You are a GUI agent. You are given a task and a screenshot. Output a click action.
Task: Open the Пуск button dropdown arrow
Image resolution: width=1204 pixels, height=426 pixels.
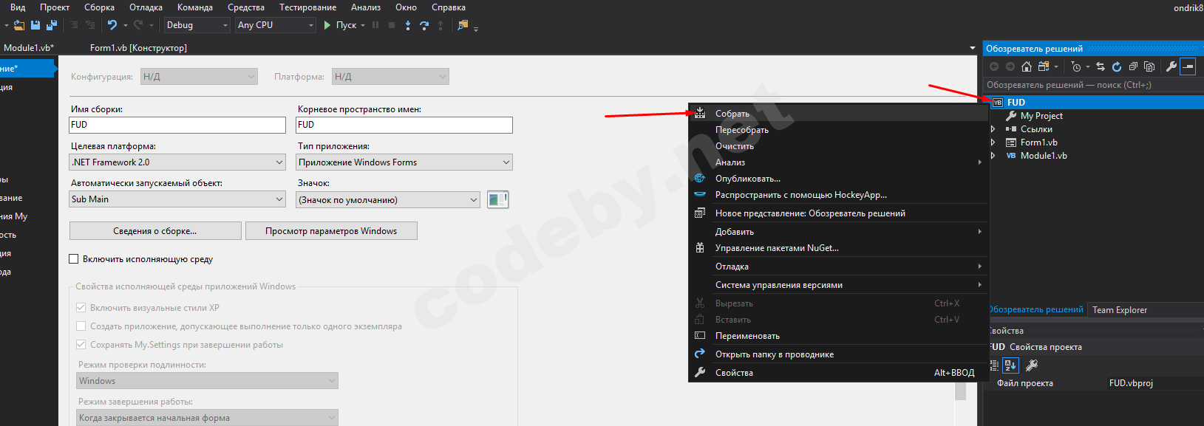coord(363,25)
